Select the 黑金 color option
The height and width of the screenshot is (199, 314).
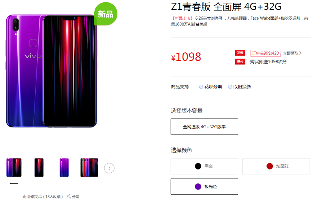click(204, 166)
